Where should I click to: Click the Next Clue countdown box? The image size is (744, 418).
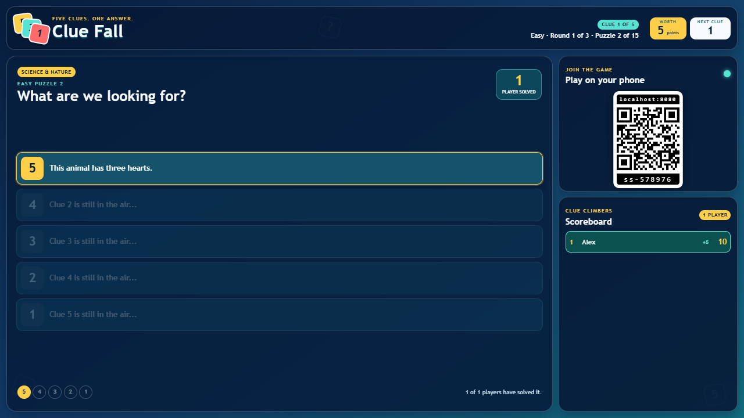tap(710, 28)
